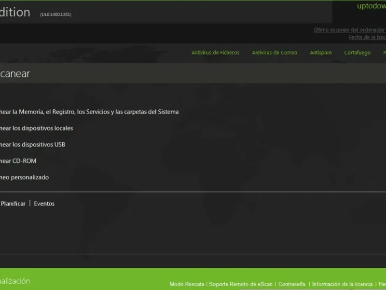Switch to the Antispam module

pyautogui.click(x=320, y=53)
